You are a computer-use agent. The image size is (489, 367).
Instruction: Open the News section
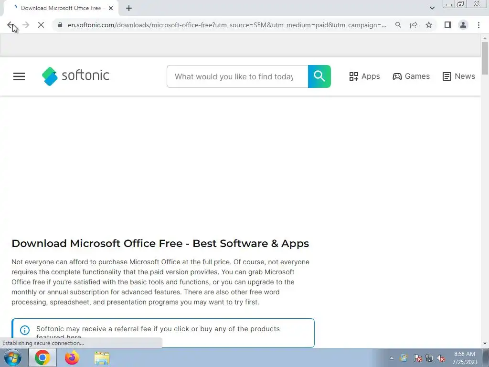pos(459,76)
